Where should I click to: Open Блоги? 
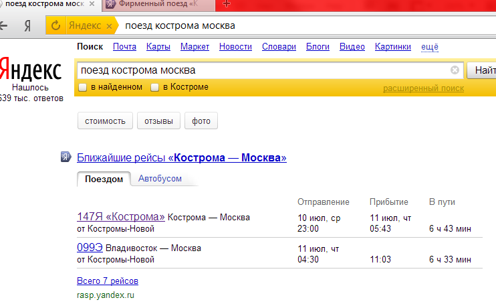(318, 47)
